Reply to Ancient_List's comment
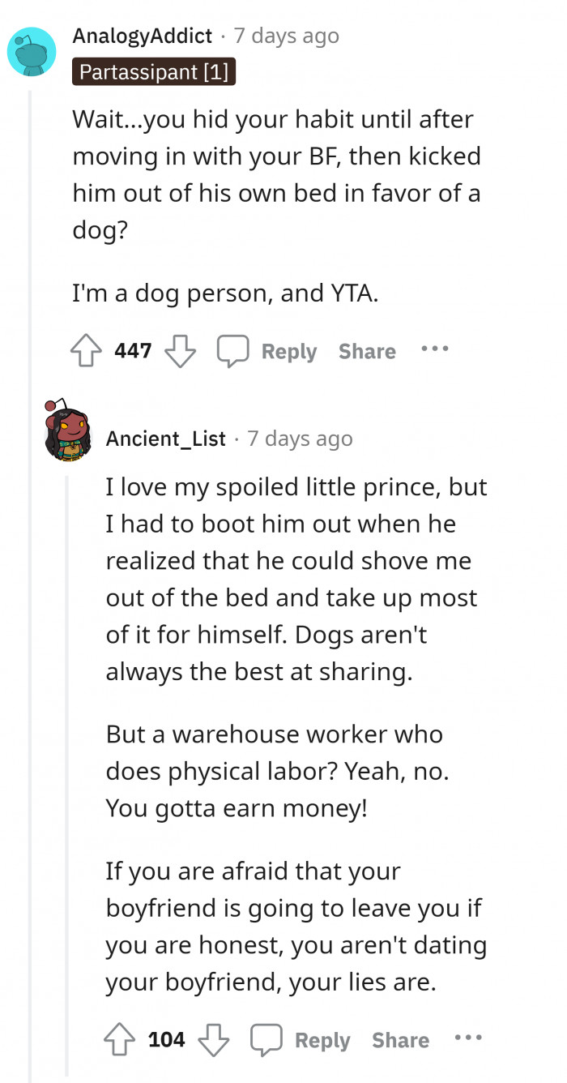567x1083 pixels. click(322, 1041)
